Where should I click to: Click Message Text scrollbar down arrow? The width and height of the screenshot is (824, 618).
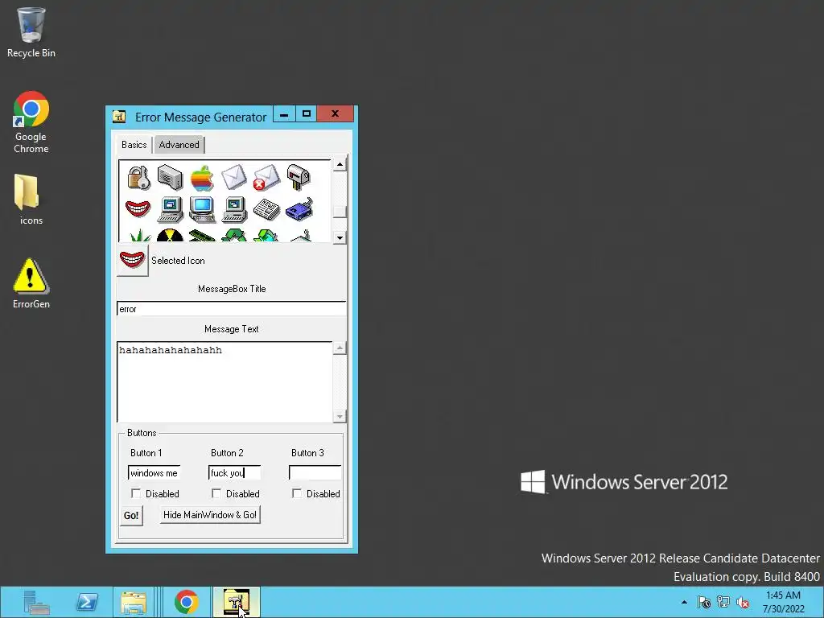tap(340, 416)
